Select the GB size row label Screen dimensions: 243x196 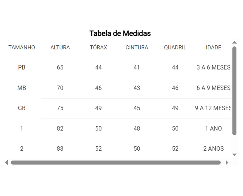(x=22, y=108)
